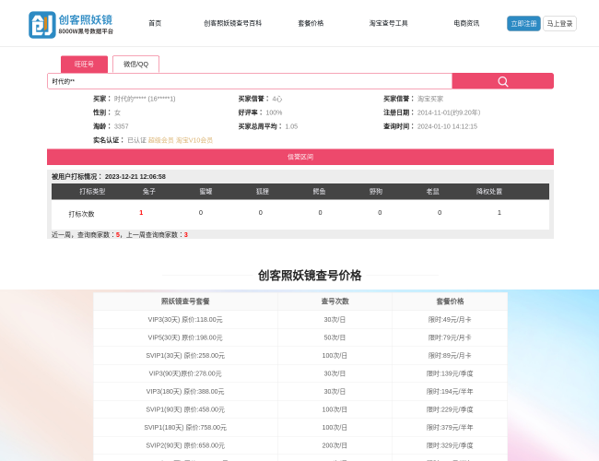Select the 鳄鱼 column header

click(x=319, y=191)
